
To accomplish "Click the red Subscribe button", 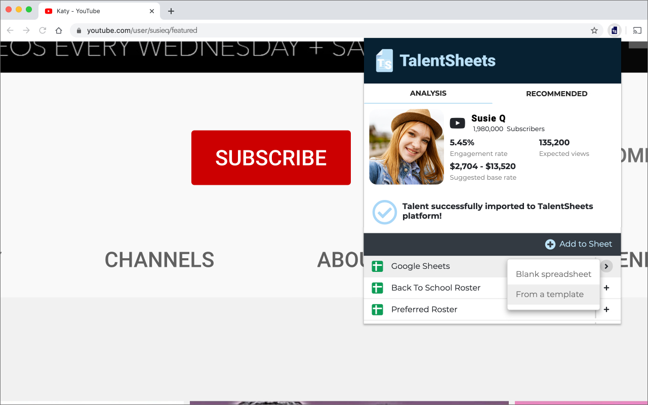I will pyautogui.click(x=271, y=157).
